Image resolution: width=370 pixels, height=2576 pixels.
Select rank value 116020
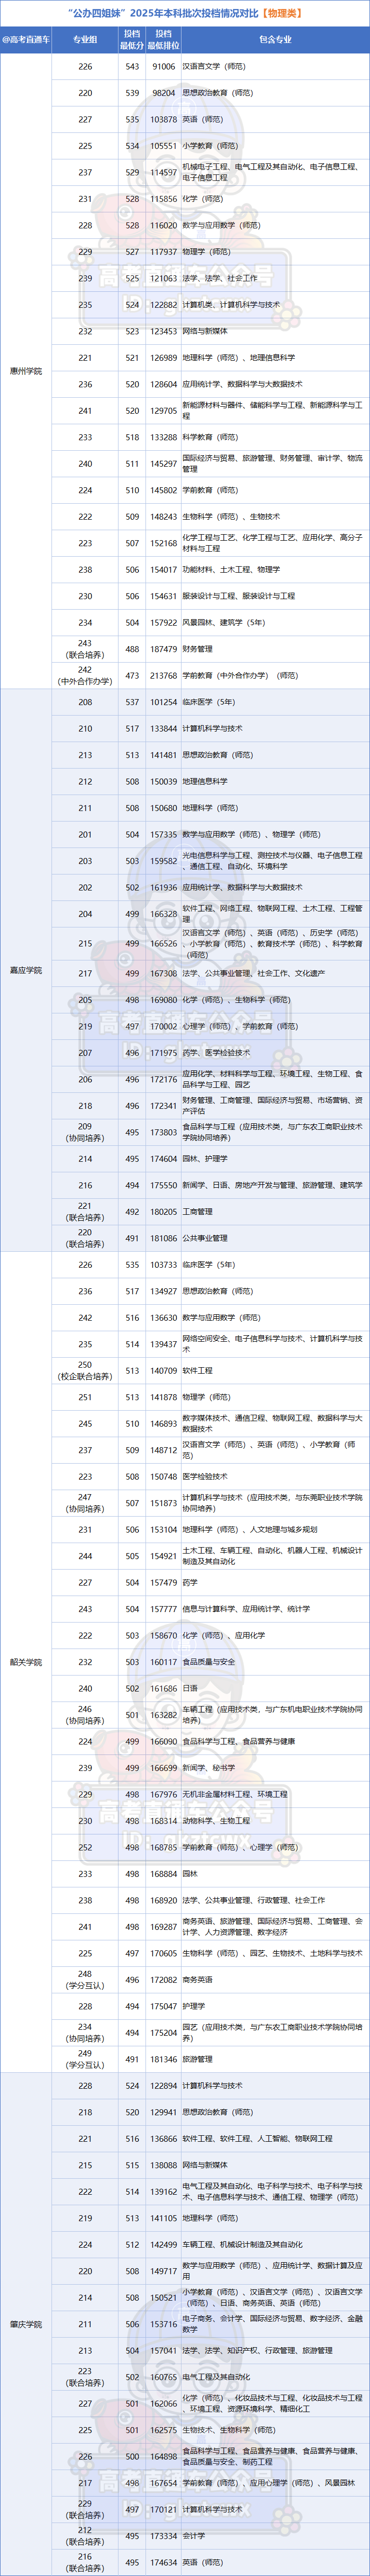pyautogui.click(x=163, y=226)
